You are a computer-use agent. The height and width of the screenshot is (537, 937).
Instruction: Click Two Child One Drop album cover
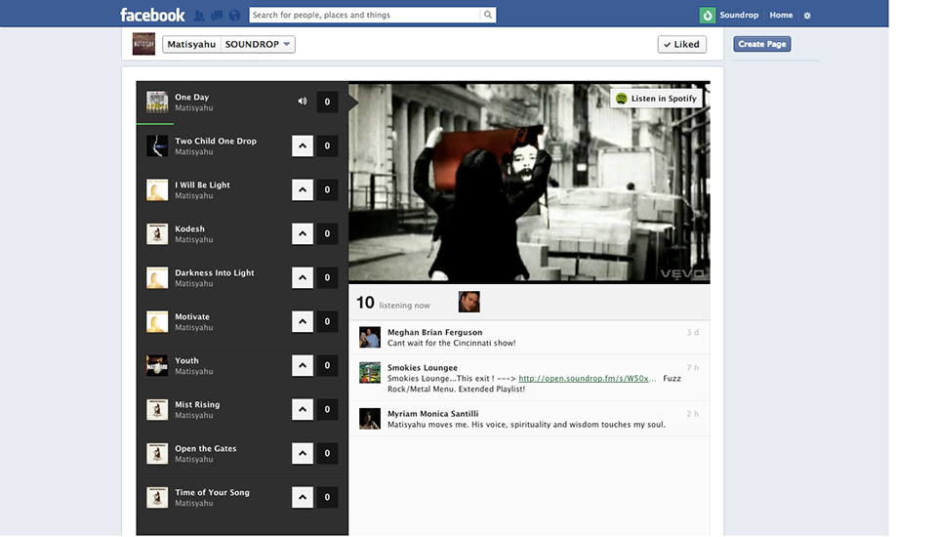pyautogui.click(x=157, y=145)
